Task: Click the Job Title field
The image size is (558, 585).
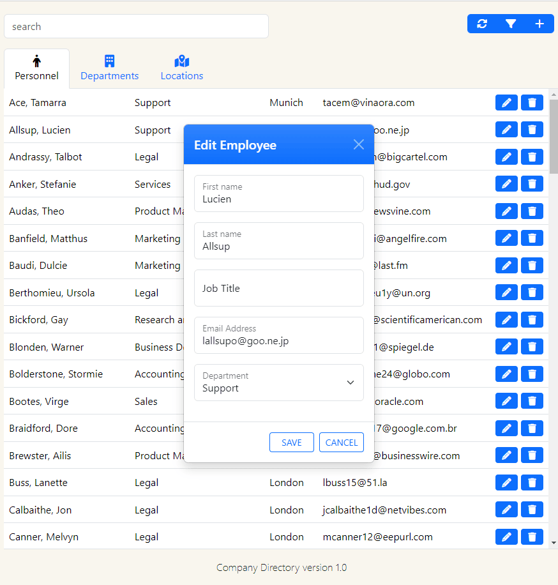Action: pyautogui.click(x=279, y=288)
